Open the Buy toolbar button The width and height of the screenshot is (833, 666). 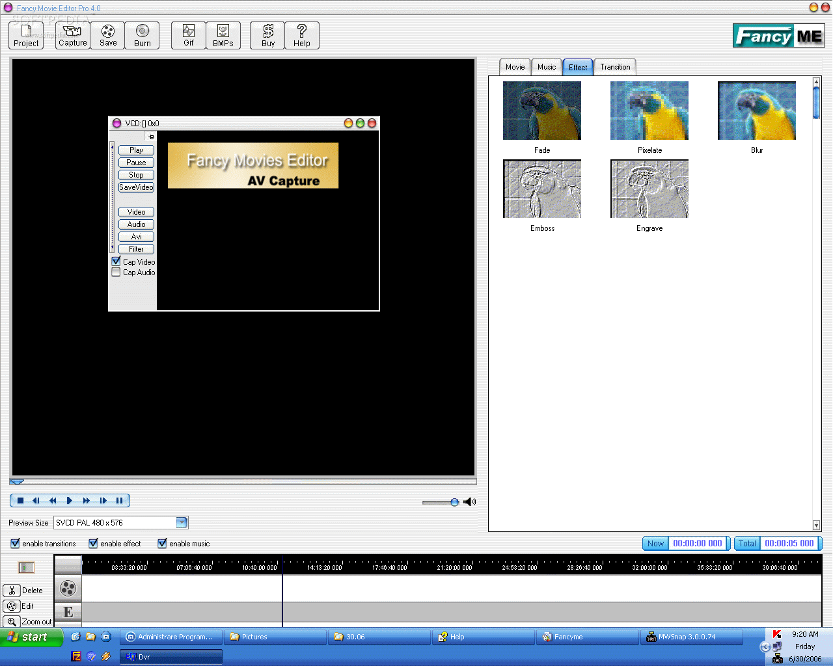[268, 36]
